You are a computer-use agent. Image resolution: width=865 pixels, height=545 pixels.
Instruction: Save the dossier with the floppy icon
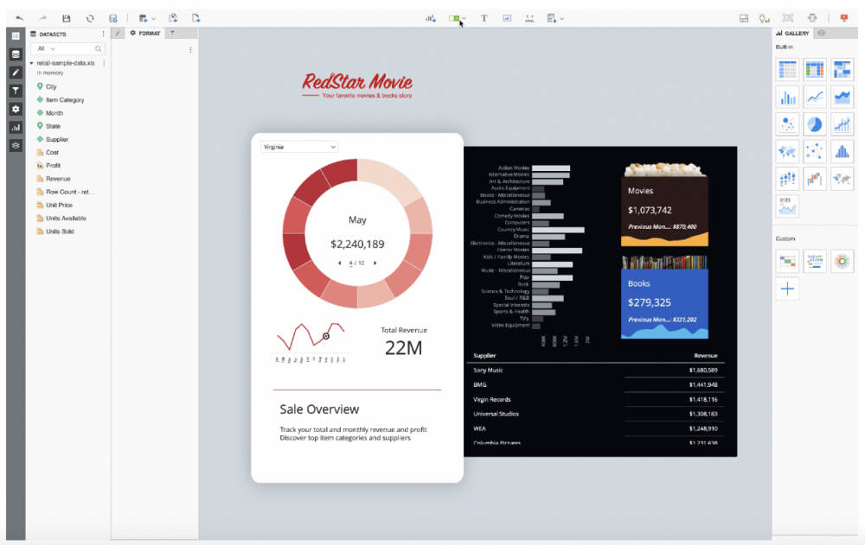[x=67, y=18]
